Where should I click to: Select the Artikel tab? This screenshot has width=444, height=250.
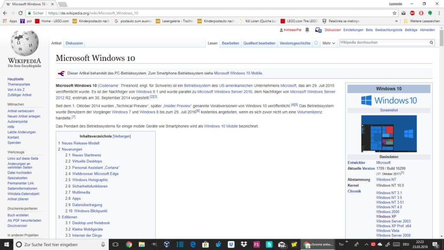coord(56,43)
